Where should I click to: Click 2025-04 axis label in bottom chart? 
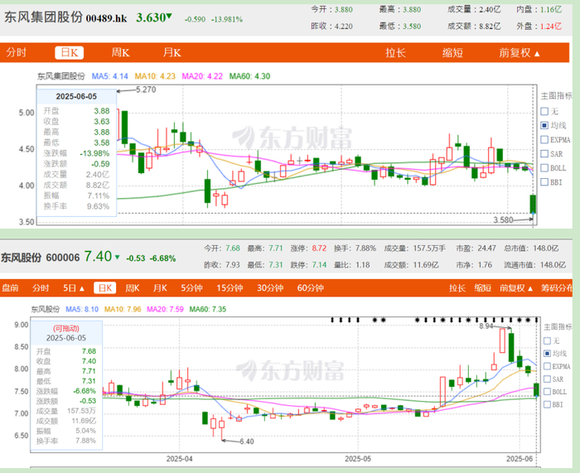(180, 459)
